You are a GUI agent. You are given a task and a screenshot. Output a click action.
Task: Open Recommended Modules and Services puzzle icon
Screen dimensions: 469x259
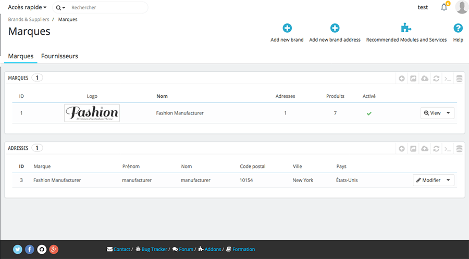click(x=406, y=29)
